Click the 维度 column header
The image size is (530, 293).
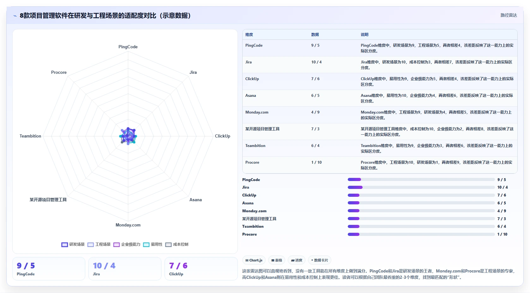(249, 35)
